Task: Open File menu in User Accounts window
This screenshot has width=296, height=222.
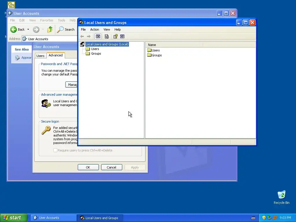Action: click(x=12, y=20)
